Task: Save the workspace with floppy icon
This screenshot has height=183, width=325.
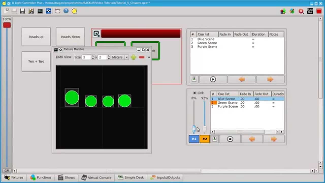Action: pos(23,11)
